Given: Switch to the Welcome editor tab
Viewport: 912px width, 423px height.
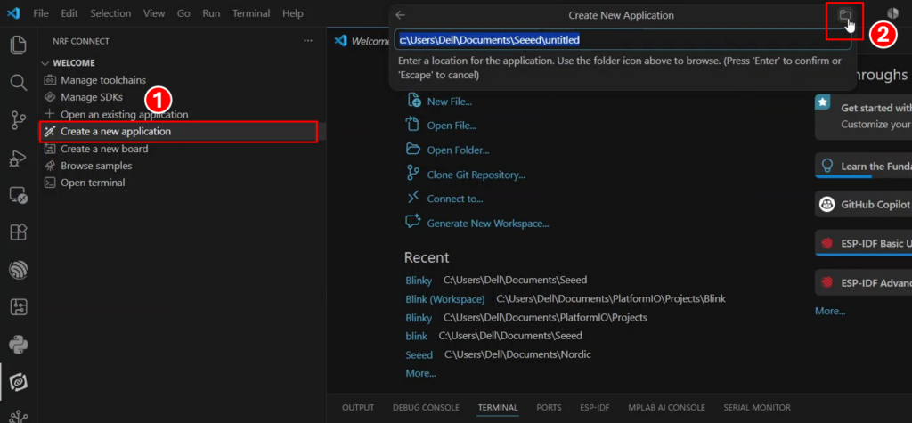Looking at the screenshot, I should click(x=361, y=41).
